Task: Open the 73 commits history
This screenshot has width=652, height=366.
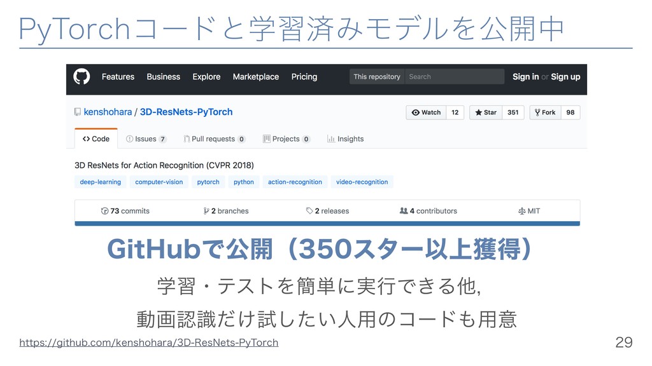Action: click(x=125, y=211)
